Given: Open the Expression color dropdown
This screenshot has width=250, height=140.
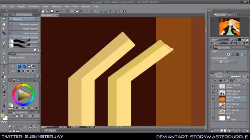Looking at the screenshot, I should tap(225, 61).
